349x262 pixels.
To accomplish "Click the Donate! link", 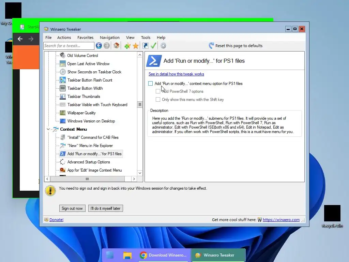I will coord(56,220).
